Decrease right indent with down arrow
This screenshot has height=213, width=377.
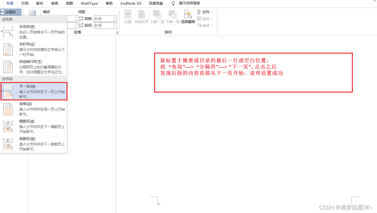click(x=76, y=27)
